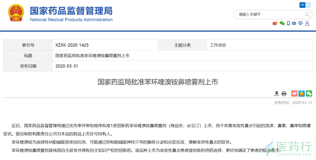Click the '主题分类' label cell
This screenshot has width=316, height=160.
(x=183, y=45)
